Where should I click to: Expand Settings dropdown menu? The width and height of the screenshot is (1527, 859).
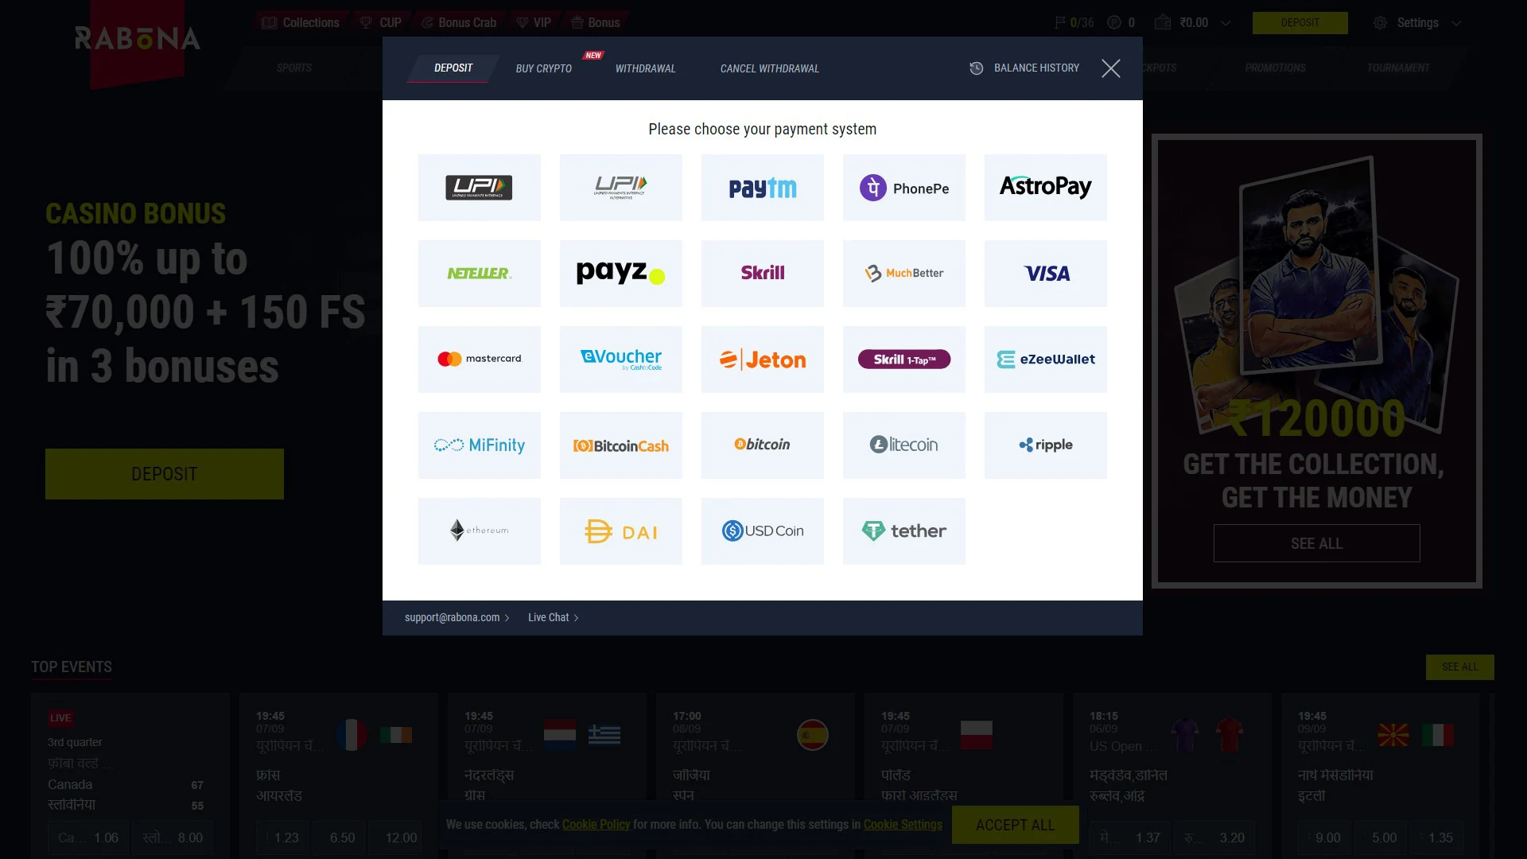tap(1458, 22)
